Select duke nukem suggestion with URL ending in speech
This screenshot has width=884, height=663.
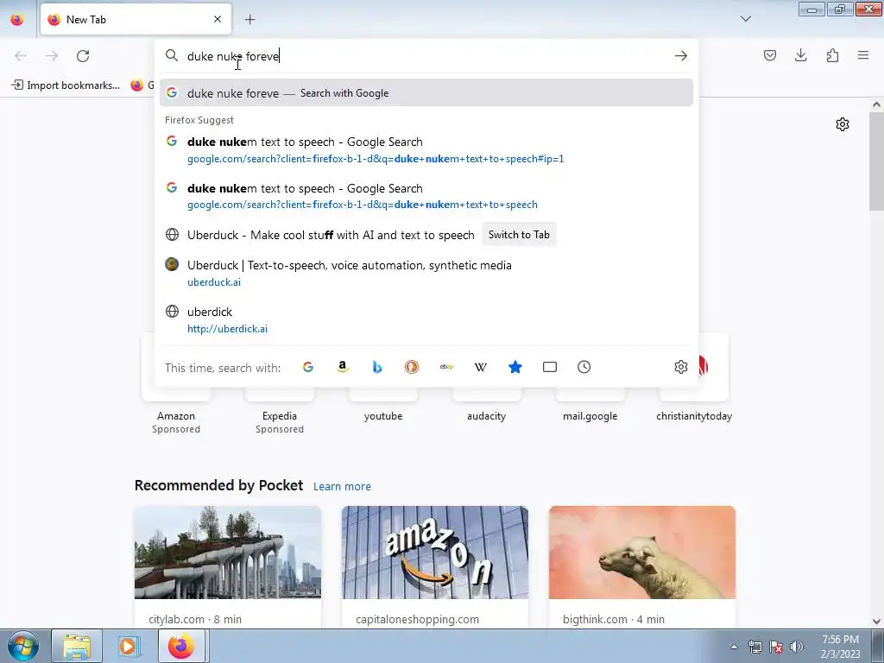pyautogui.click(x=426, y=196)
